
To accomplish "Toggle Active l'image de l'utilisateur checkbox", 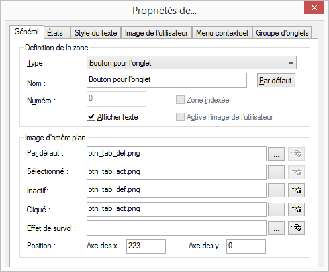I will (x=180, y=117).
